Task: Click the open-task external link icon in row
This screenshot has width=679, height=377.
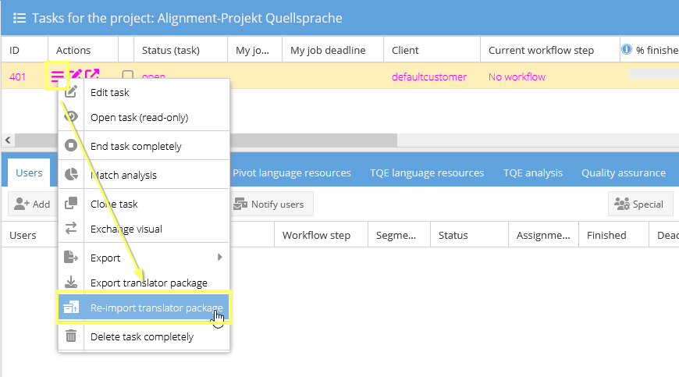Action: pos(92,76)
